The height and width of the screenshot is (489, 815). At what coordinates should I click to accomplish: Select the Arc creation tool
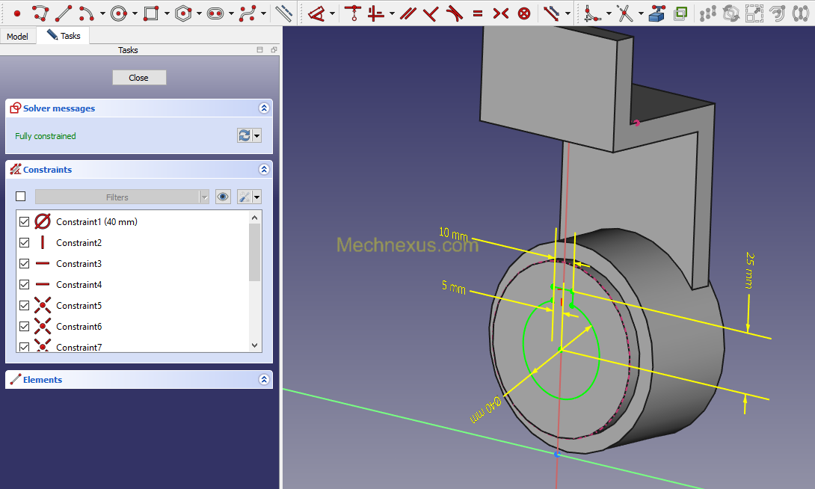click(86, 13)
